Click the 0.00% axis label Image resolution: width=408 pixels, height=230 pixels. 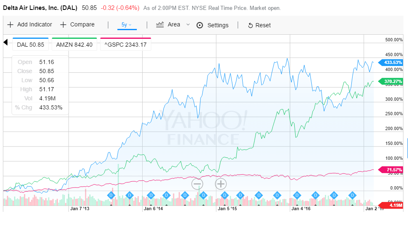pyautogui.click(x=396, y=188)
